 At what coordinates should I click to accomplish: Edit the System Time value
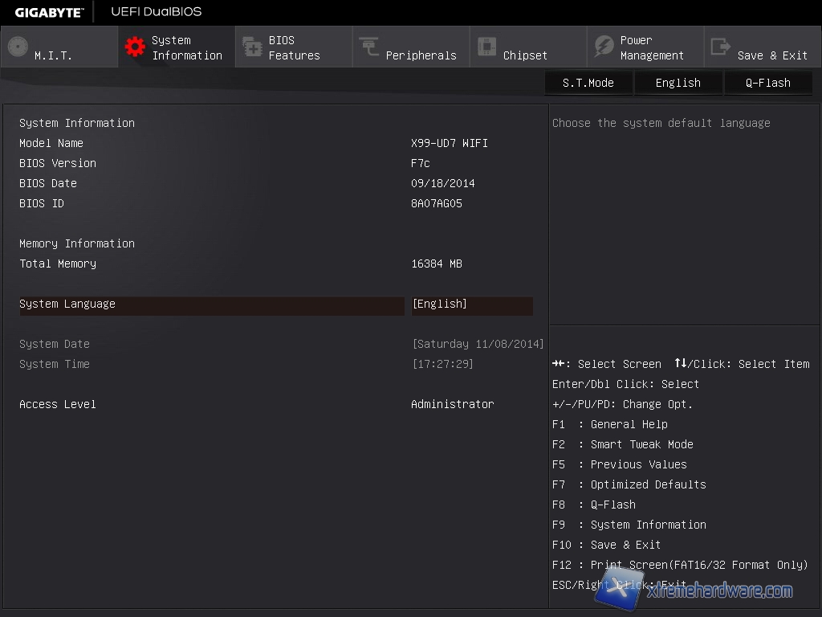[442, 364]
